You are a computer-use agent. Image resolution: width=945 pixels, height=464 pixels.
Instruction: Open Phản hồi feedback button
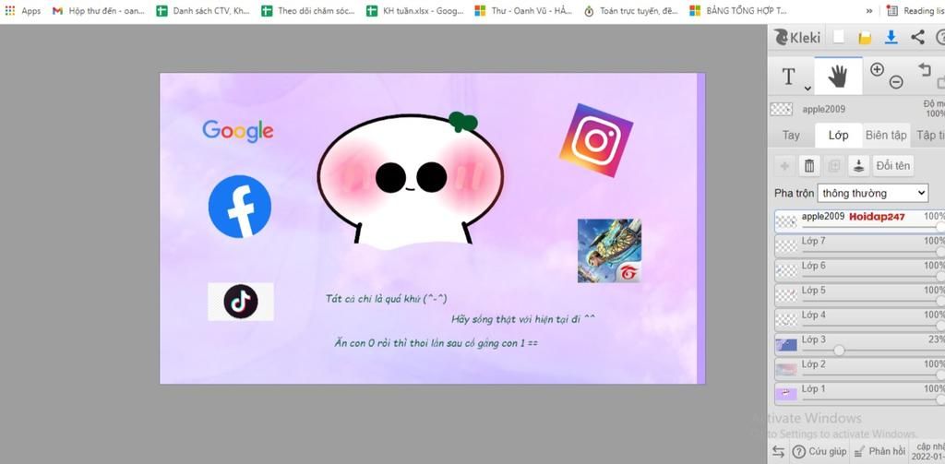tap(879, 451)
